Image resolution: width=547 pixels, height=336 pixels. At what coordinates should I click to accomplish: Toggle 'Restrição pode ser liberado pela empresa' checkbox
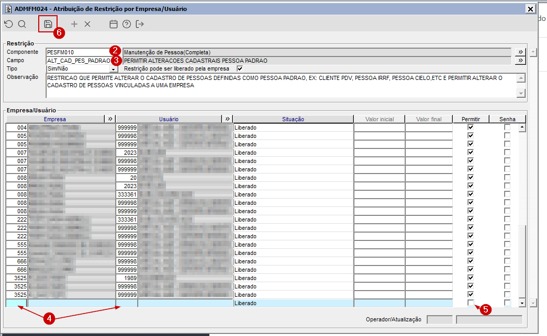[240, 68]
